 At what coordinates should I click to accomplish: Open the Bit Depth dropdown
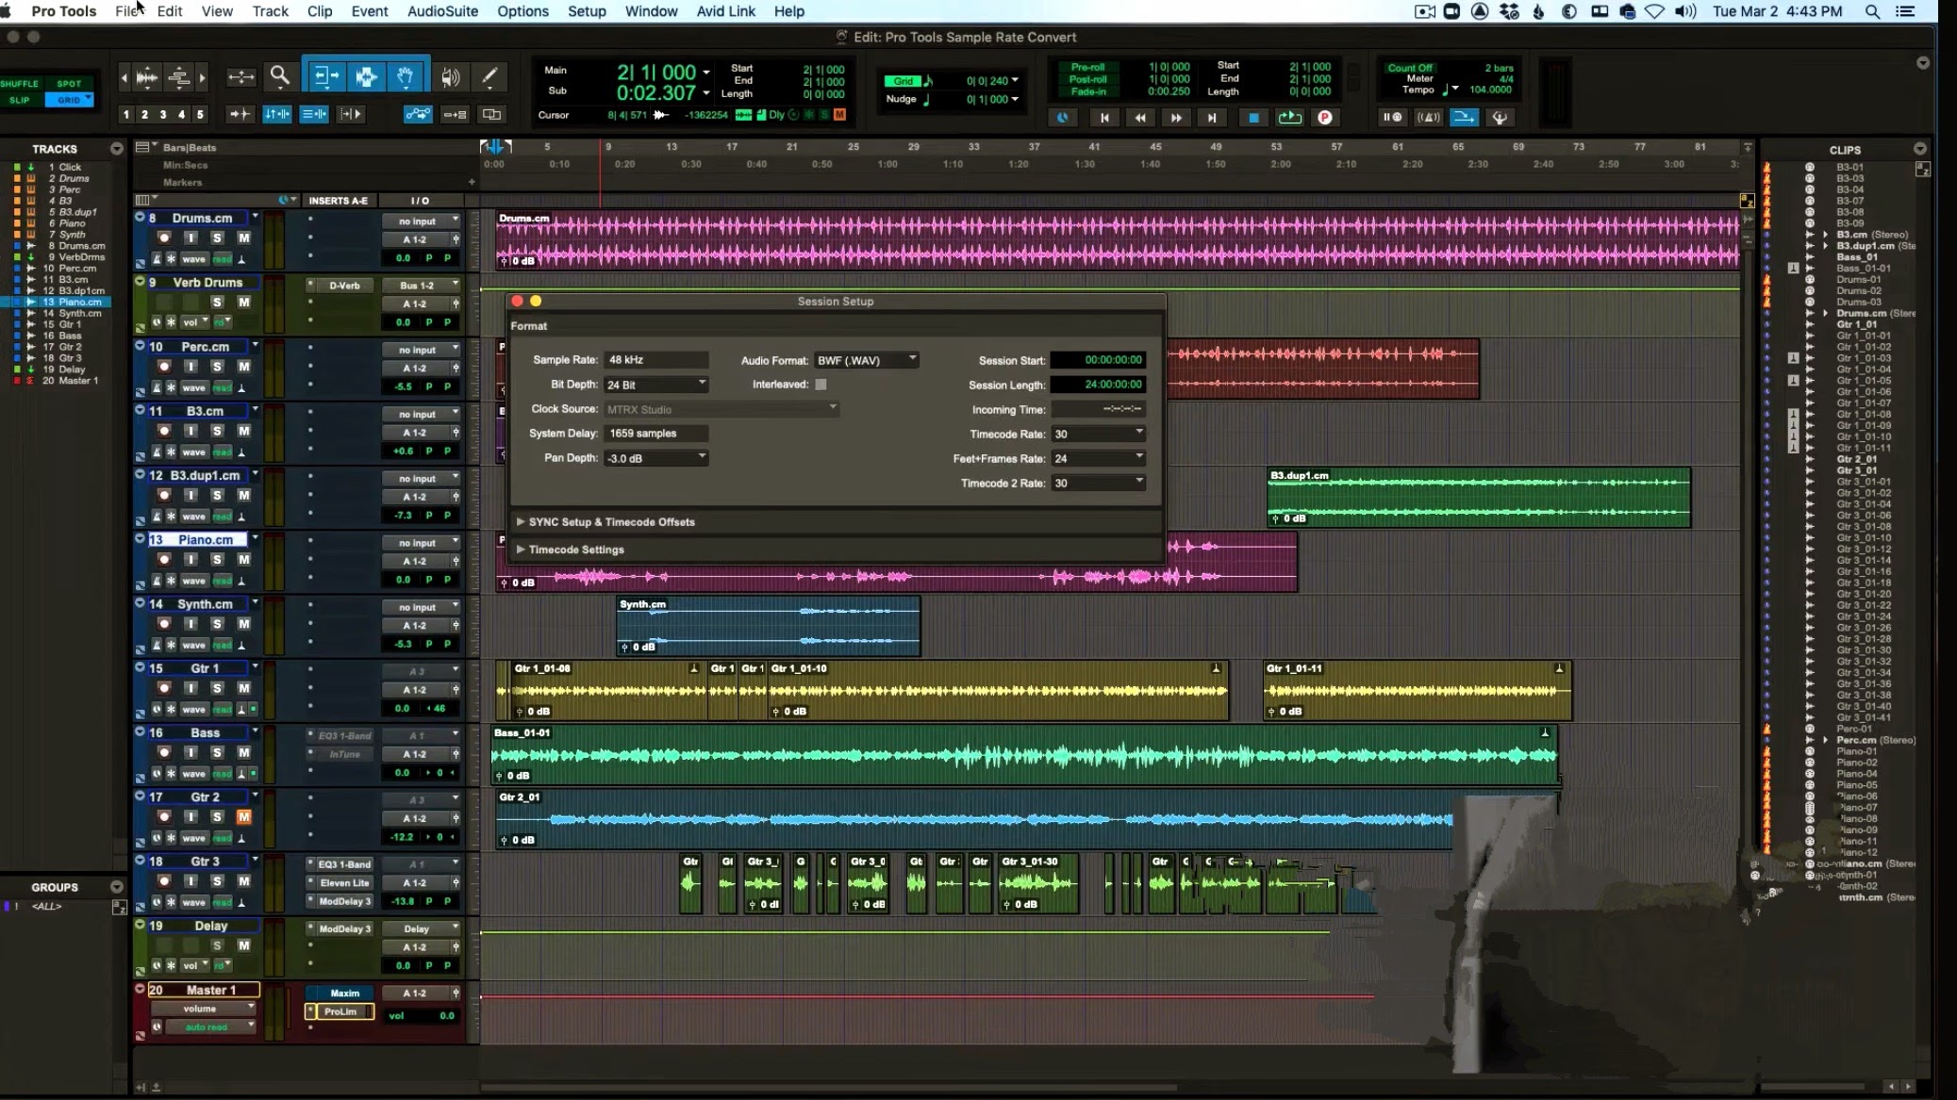click(x=655, y=385)
